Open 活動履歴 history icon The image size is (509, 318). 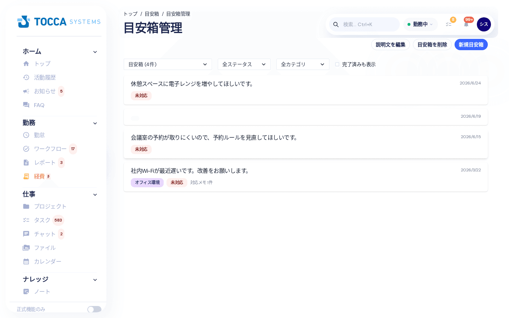click(26, 77)
